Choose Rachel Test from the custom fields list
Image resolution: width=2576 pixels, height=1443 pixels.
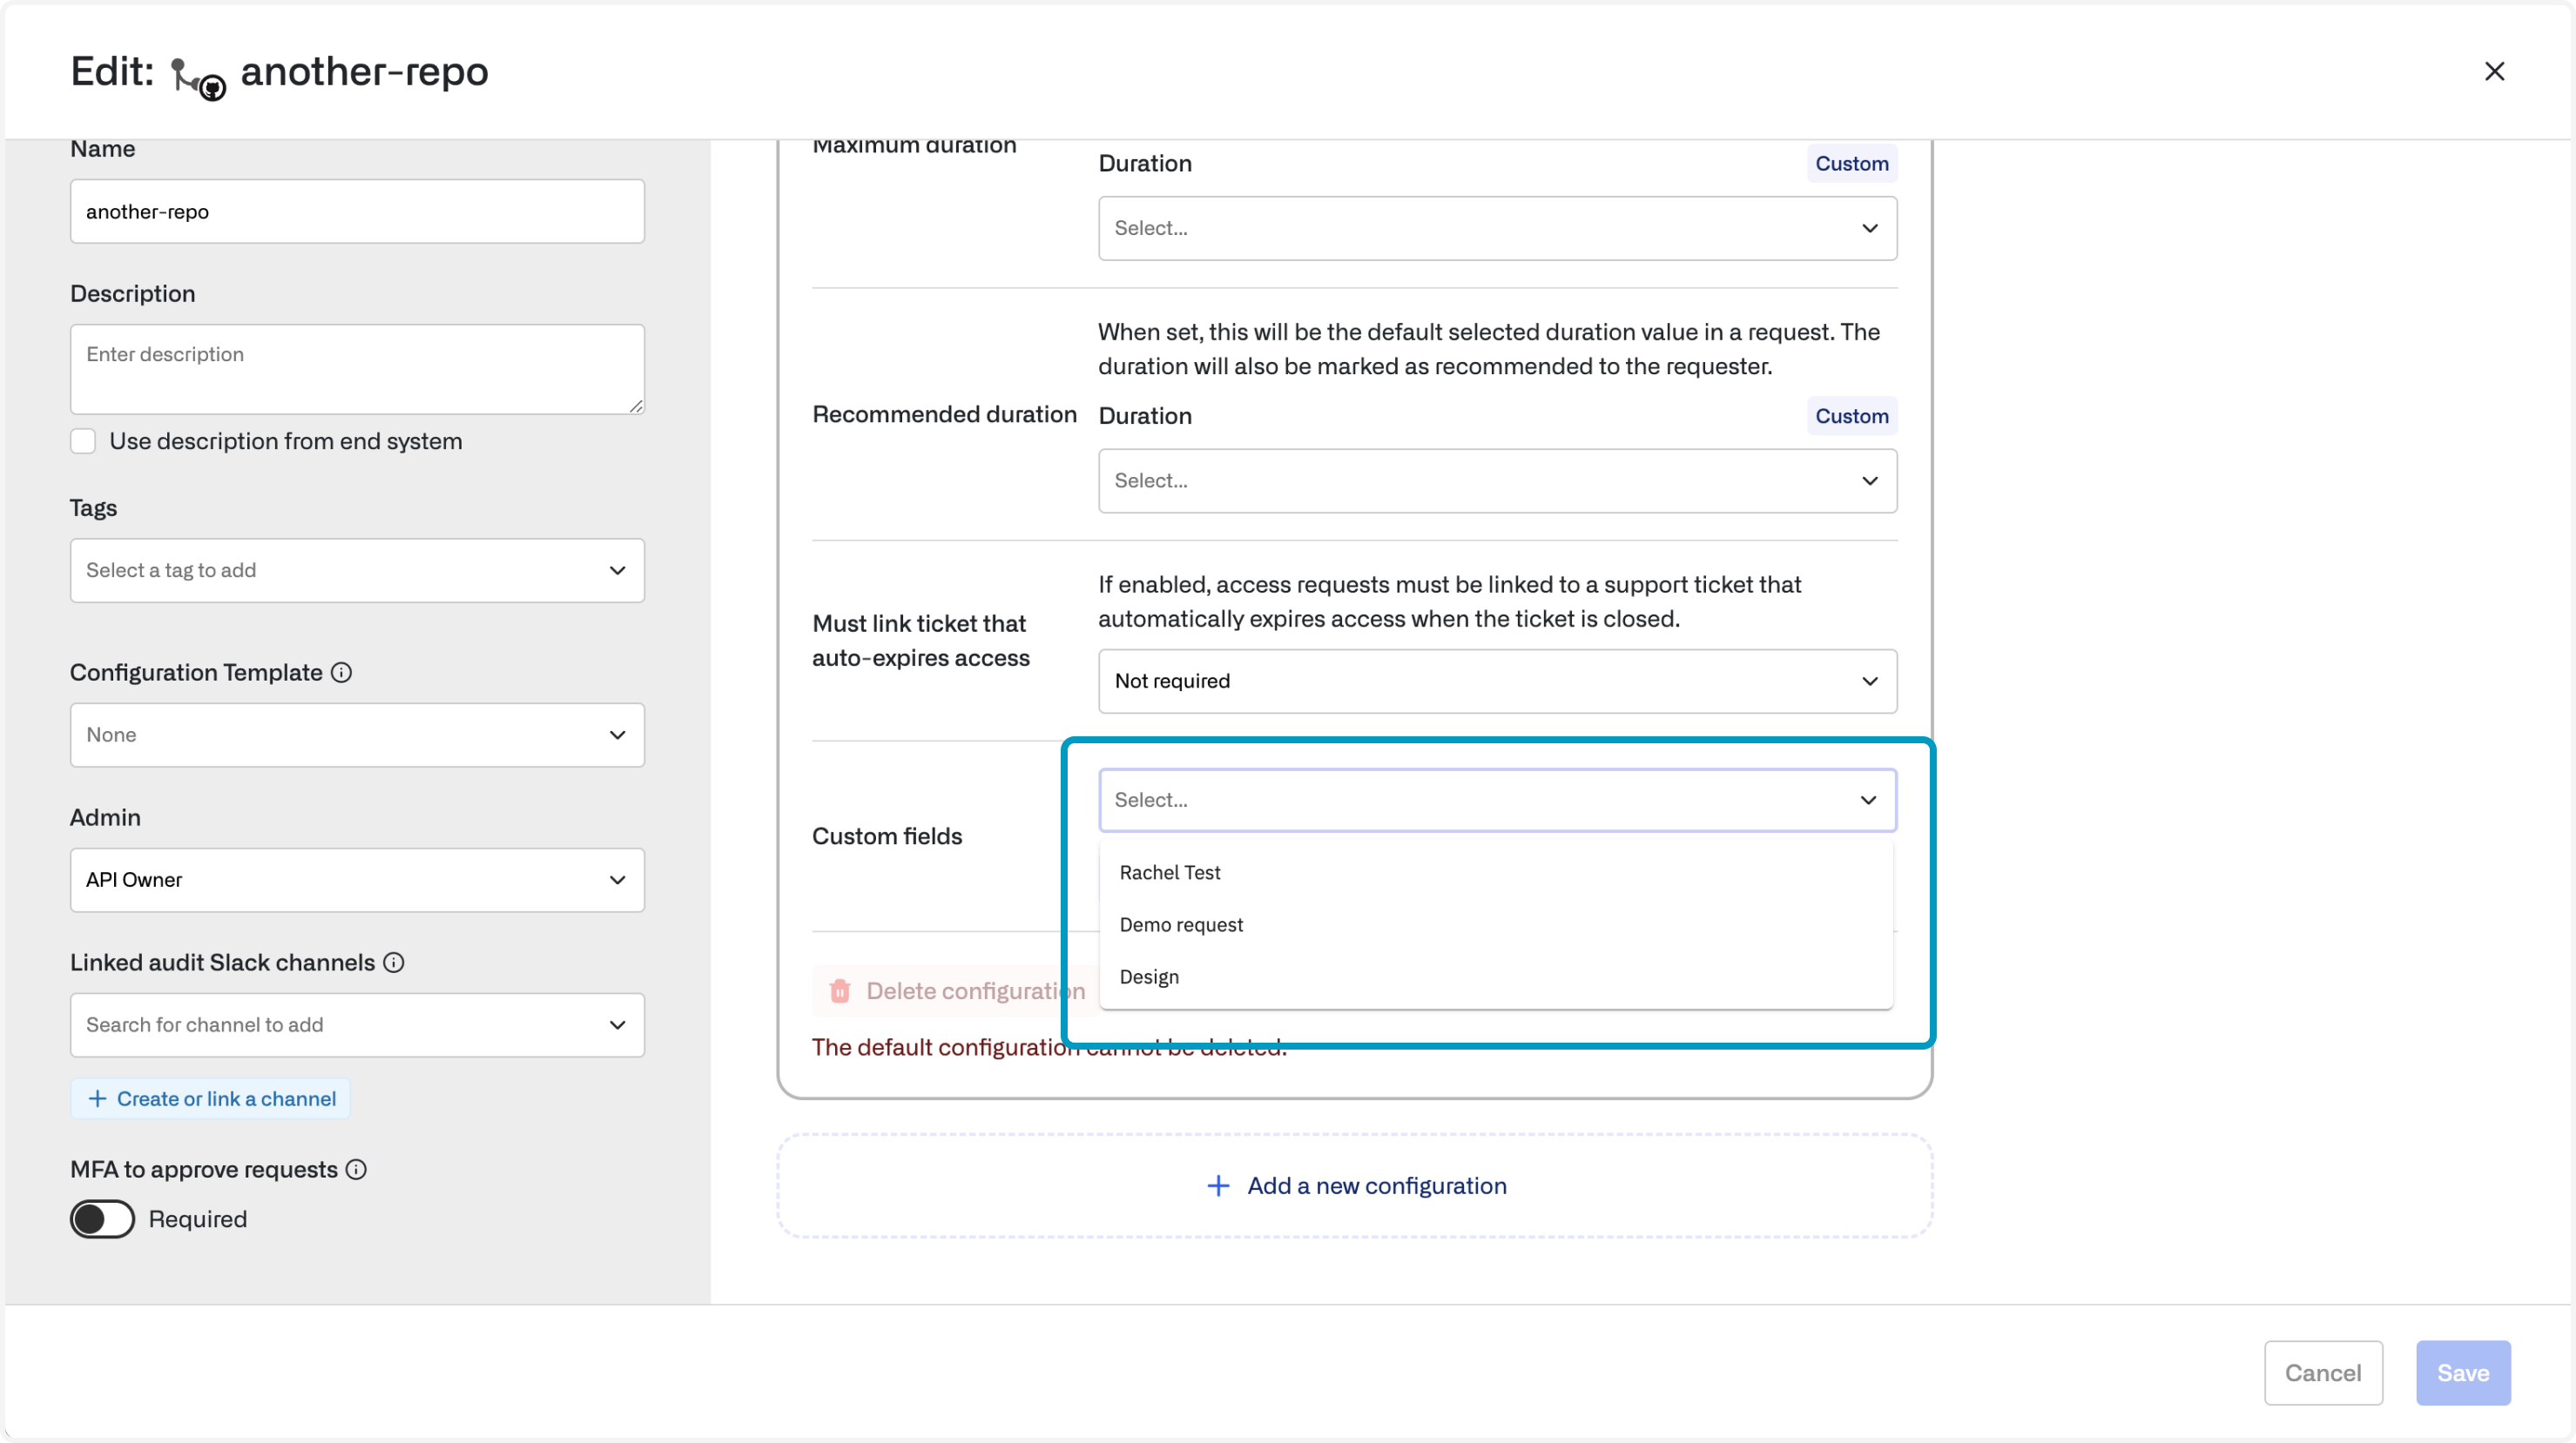point(1170,872)
